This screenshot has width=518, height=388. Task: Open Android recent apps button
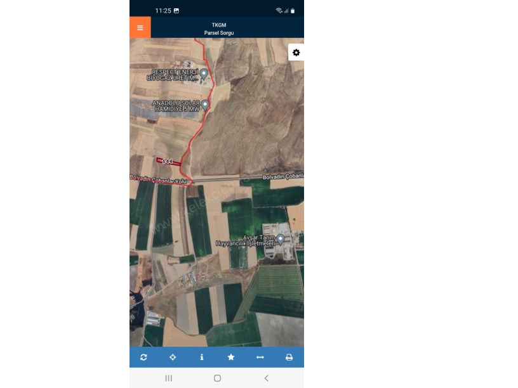[x=168, y=378]
